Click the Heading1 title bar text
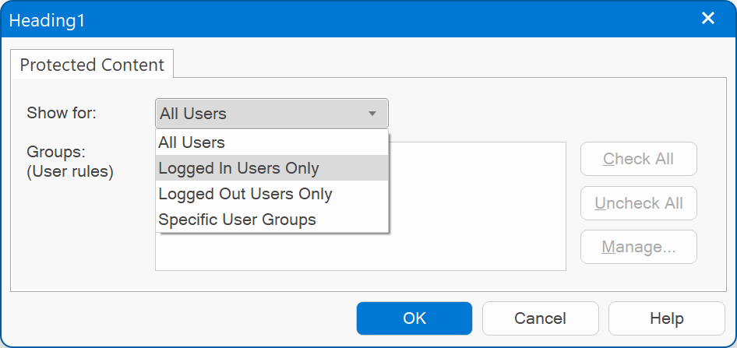 47,20
